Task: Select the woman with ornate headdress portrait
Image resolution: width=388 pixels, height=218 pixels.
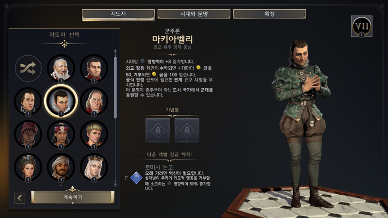Action: click(28, 168)
